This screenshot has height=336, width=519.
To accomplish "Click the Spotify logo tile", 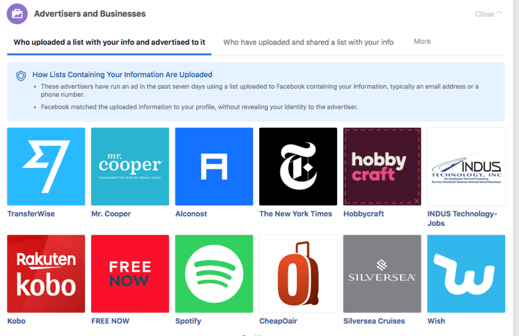I will click(x=214, y=274).
